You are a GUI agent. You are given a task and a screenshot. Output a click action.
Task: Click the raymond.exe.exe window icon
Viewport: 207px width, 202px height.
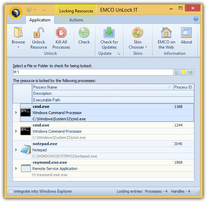[x=26, y=168]
